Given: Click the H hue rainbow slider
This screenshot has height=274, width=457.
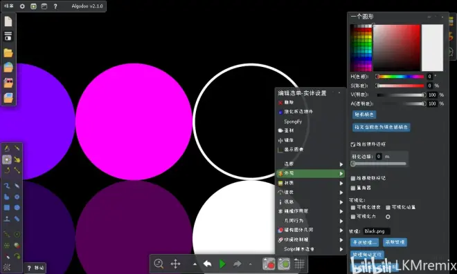Looking at the screenshot, I should pos(400,77).
